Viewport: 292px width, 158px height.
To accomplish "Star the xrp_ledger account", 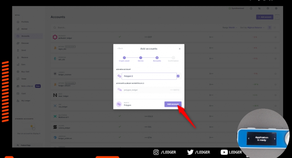I will (275, 106).
